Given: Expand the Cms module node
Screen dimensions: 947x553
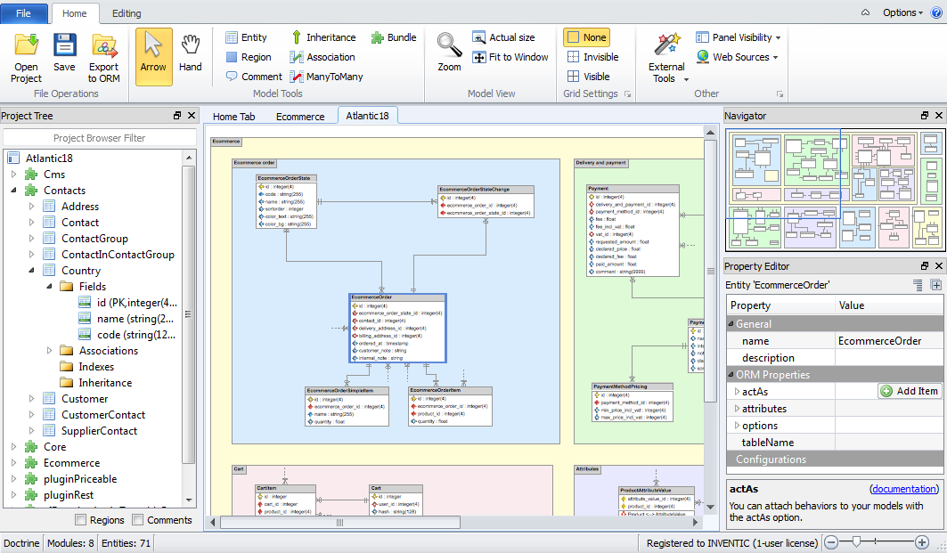Looking at the screenshot, I should tap(14, 175).
